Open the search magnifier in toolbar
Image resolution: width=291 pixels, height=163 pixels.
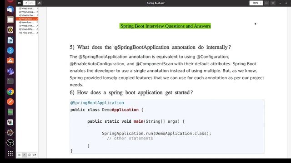coord(266,3)
